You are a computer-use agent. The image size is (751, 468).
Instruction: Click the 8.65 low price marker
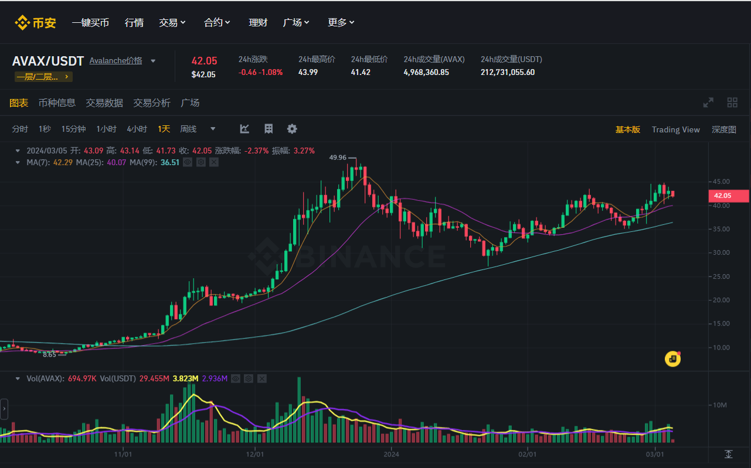pyautogui.click(x=49, y=354)
